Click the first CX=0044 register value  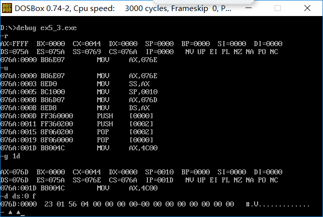[87, 44]
